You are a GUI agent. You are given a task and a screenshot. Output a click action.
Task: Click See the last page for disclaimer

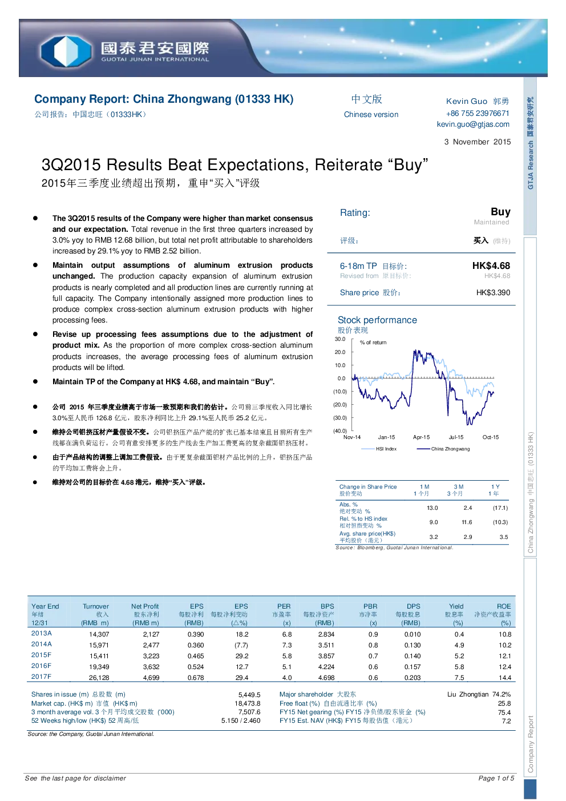75,778
